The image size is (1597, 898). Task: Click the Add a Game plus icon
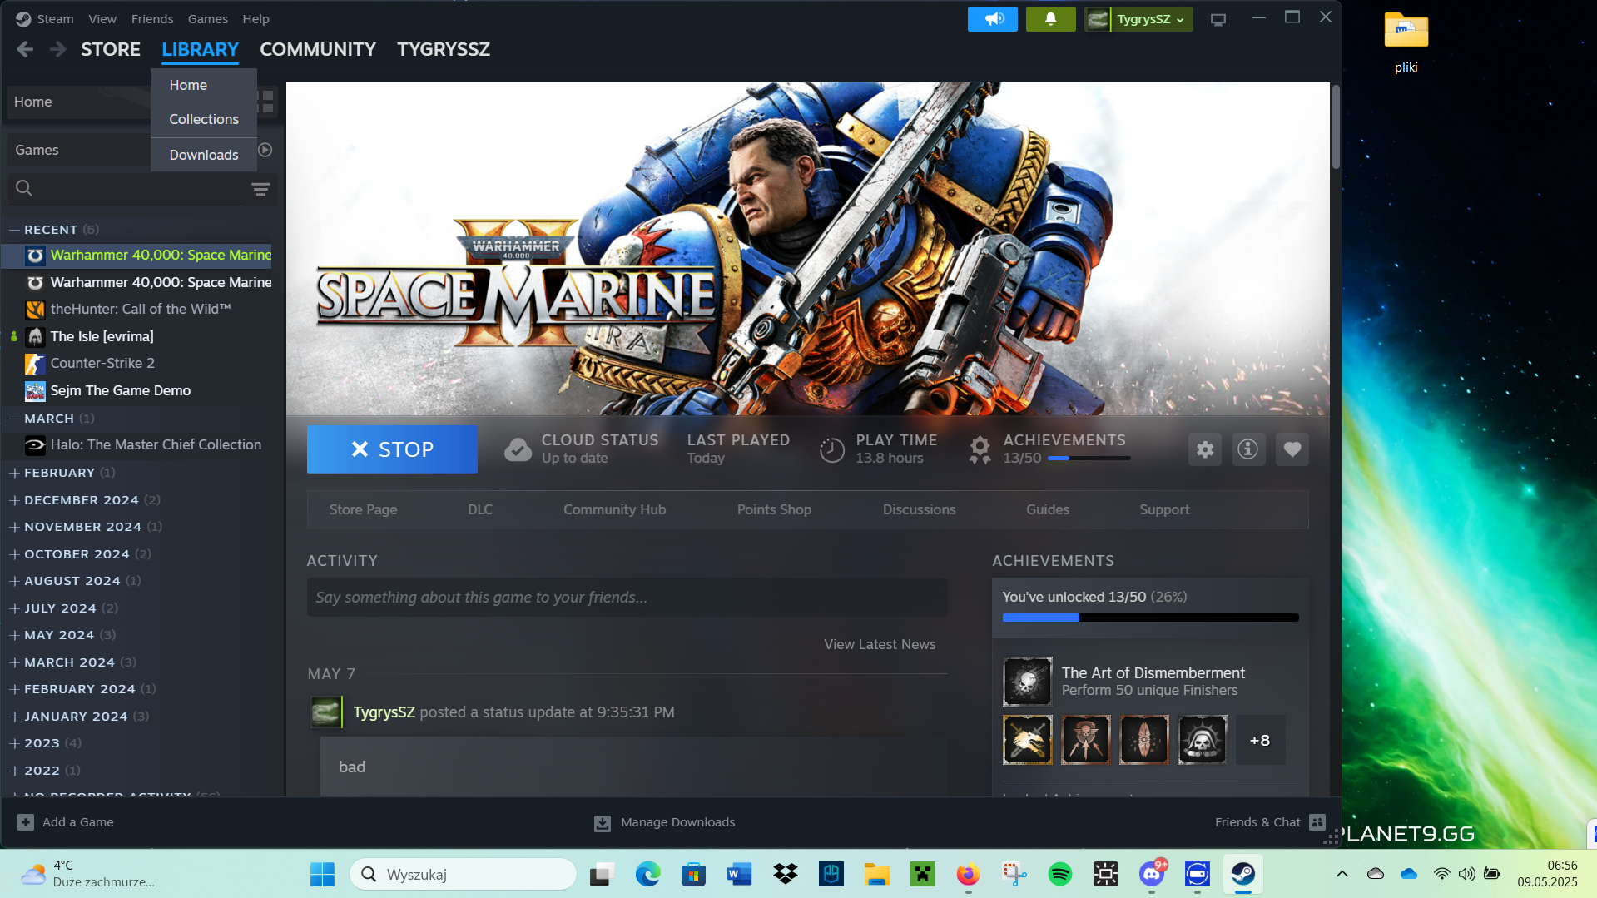click(x=26, y=822)
